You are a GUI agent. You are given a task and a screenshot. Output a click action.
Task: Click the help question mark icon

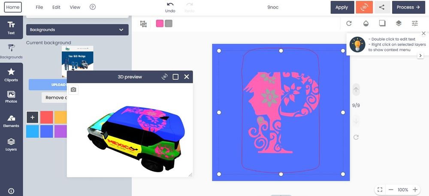[x=93, y=7]
